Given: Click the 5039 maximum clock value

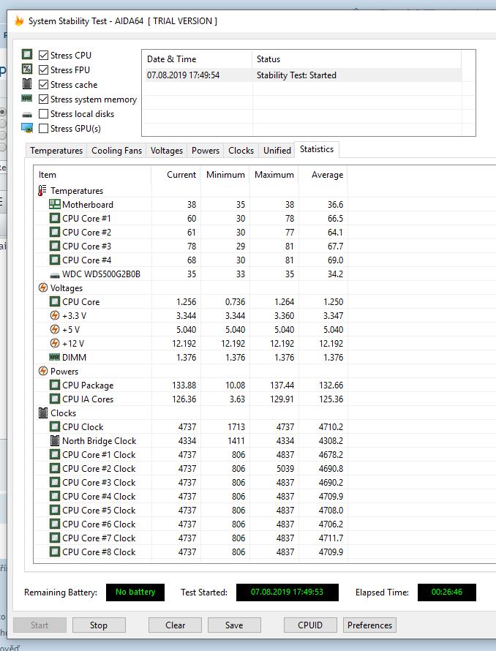Looking at the screenshot, I should click(x=285, y=468).
